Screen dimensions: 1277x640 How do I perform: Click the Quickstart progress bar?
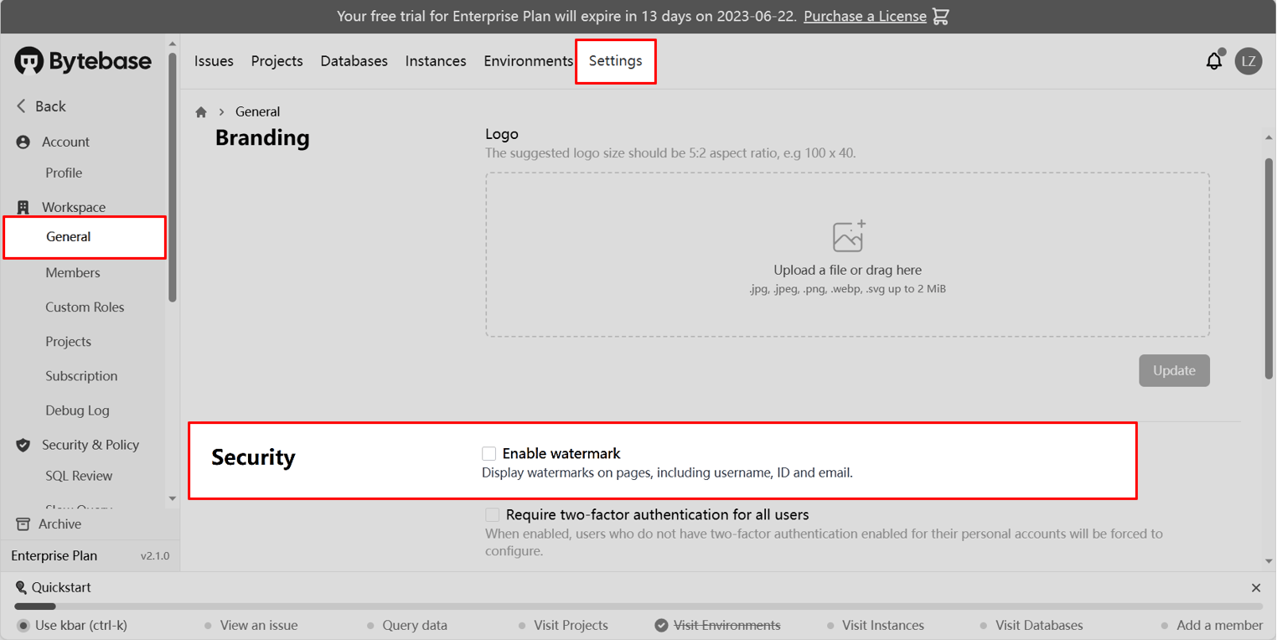tap(638, 606)
